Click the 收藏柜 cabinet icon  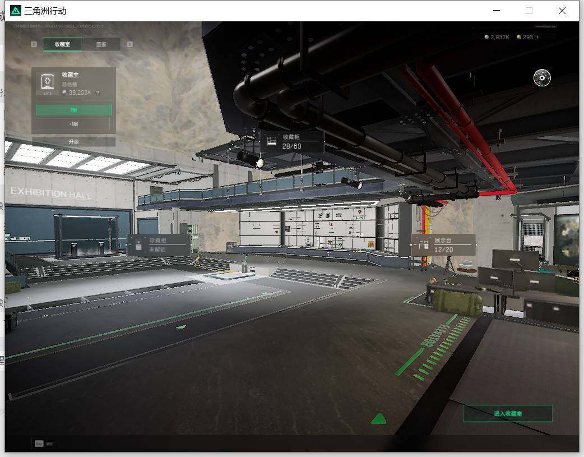tap(271, 141)
